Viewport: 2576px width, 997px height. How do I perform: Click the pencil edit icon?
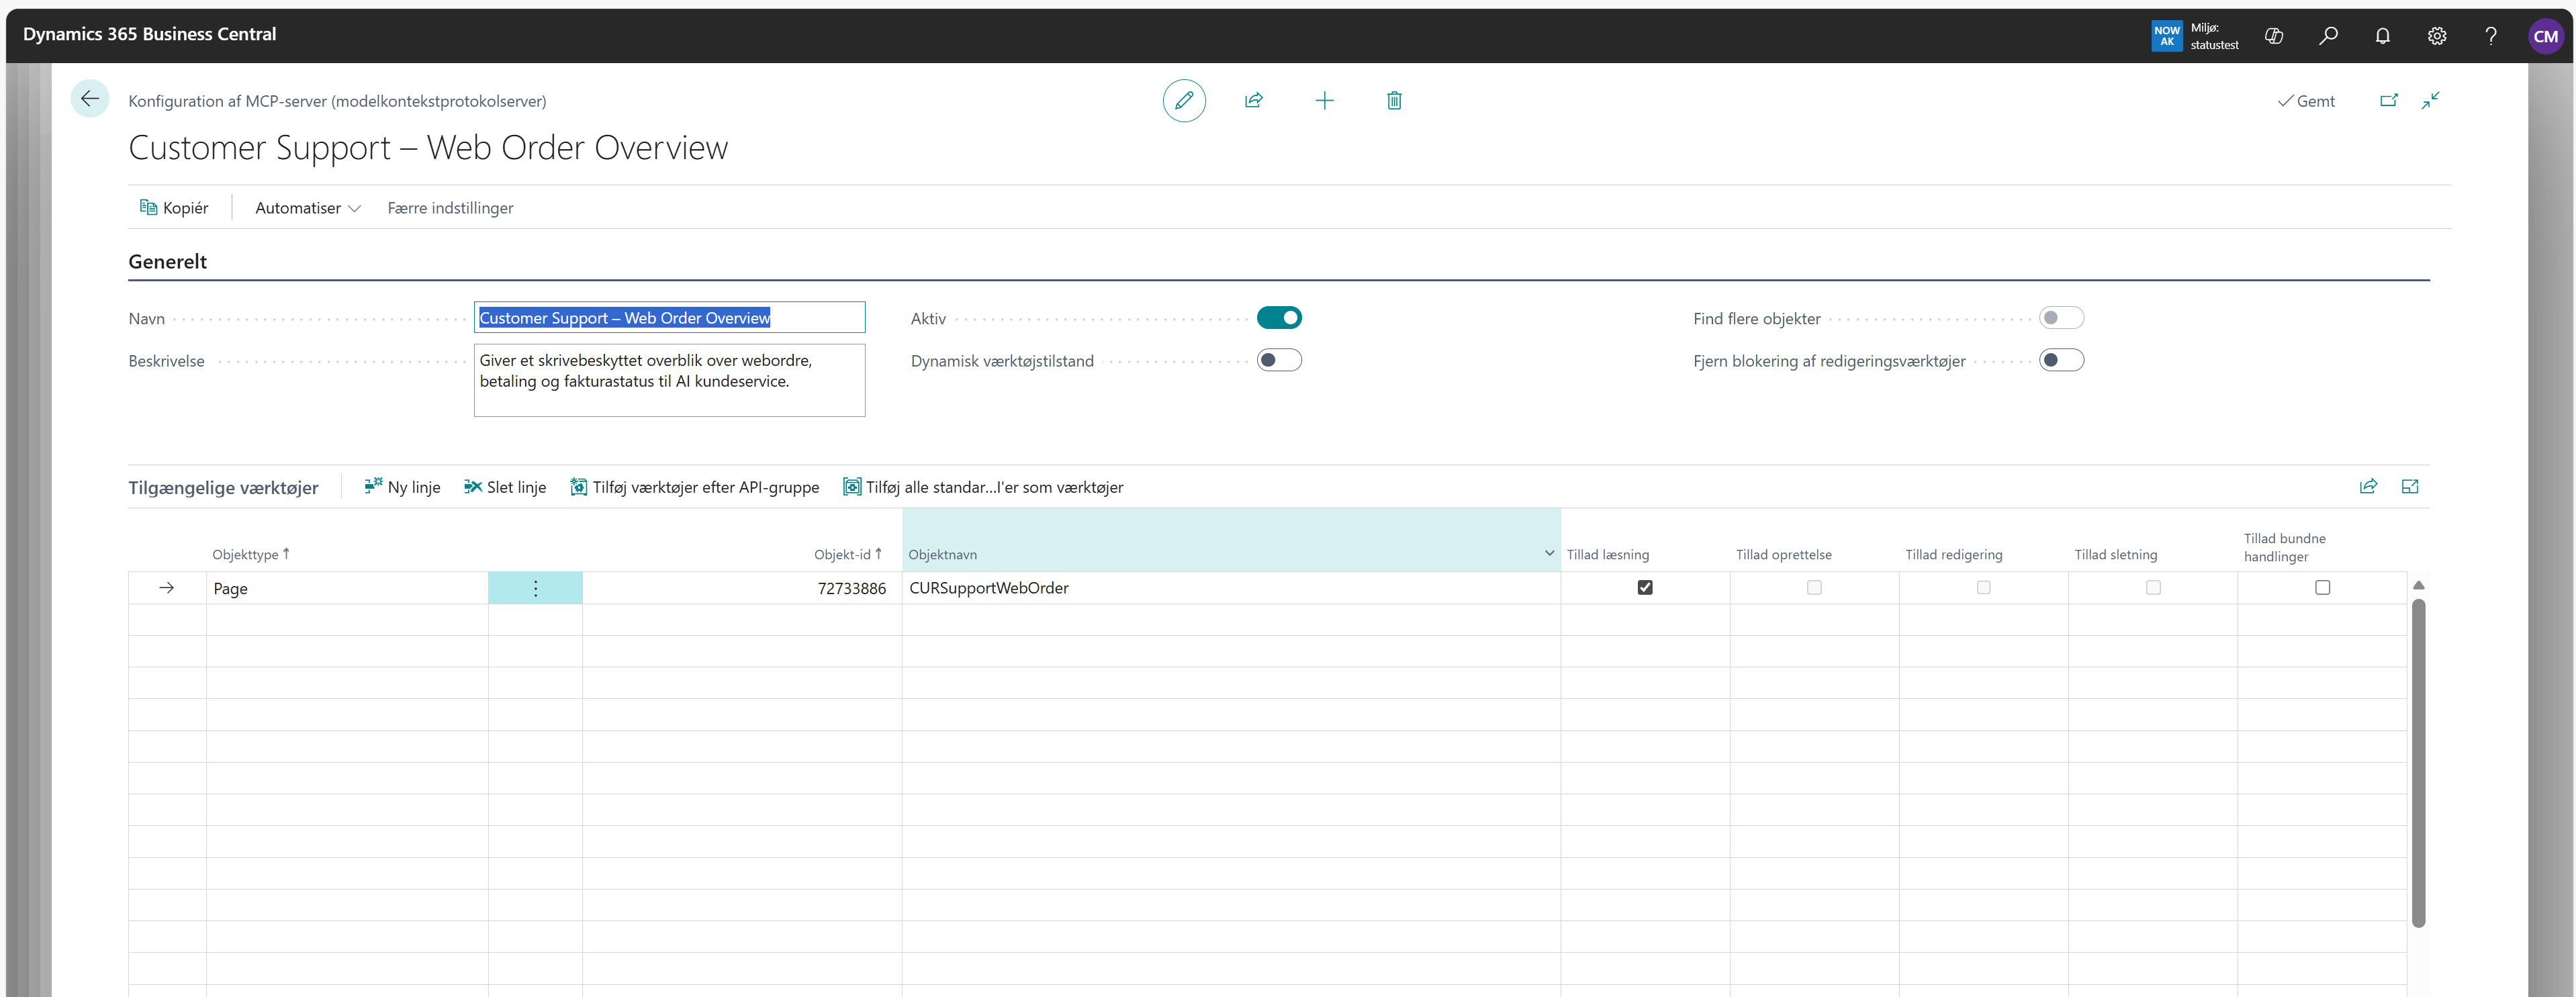[1184, 100]
